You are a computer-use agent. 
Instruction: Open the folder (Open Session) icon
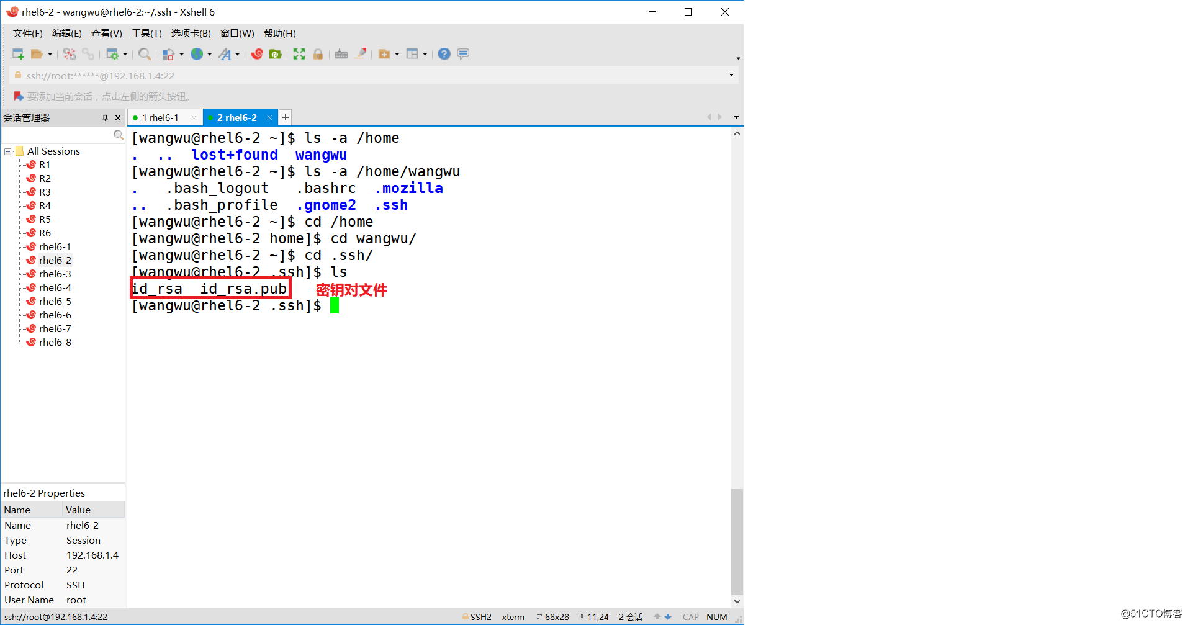37,54
